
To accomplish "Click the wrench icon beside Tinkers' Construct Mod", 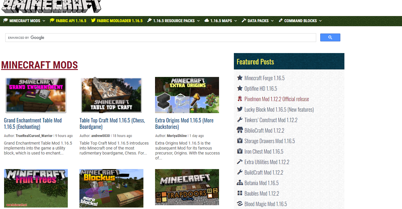I will [x=240, y=120].
